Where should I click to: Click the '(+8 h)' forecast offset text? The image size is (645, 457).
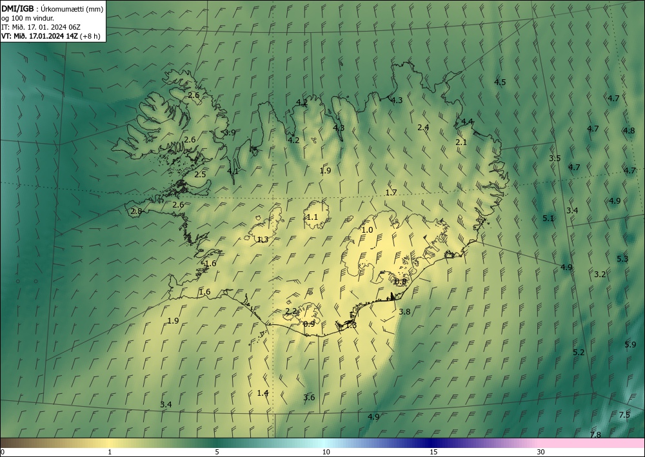tap(90, 35)
